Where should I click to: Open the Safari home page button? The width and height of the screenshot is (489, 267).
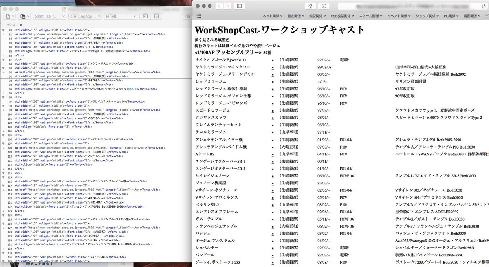311,6
